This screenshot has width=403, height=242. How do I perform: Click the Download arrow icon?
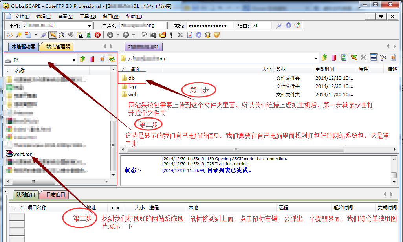[110, 35]
